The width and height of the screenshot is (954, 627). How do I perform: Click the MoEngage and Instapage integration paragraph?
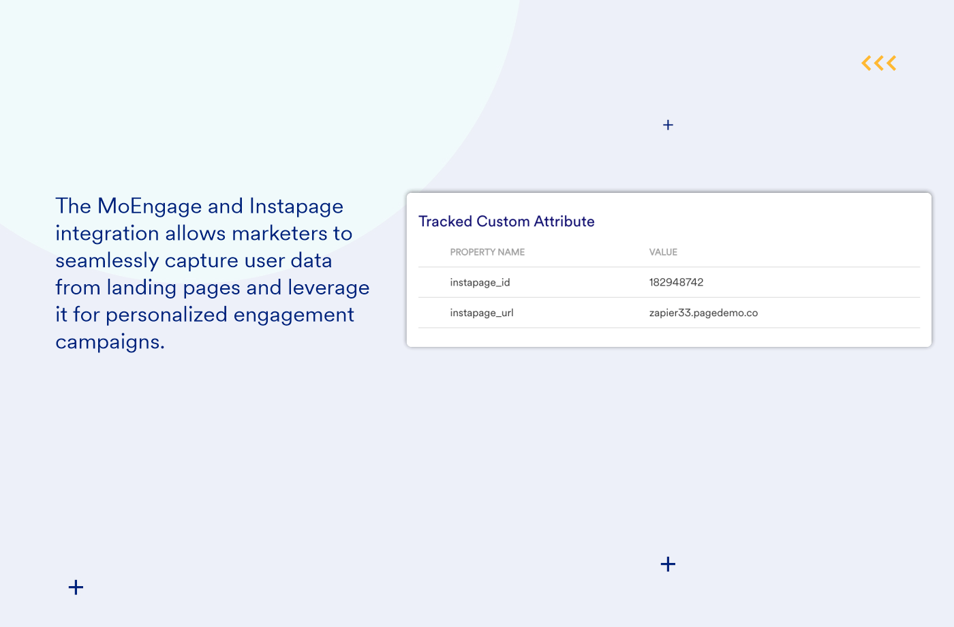tap(213, 273)
